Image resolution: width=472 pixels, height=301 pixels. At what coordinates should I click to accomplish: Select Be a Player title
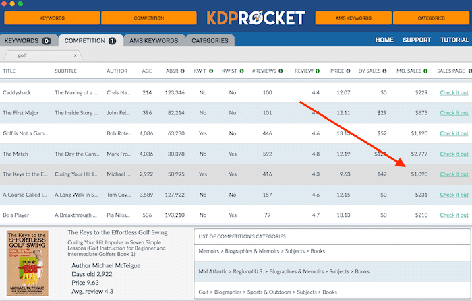pos(16,215)
